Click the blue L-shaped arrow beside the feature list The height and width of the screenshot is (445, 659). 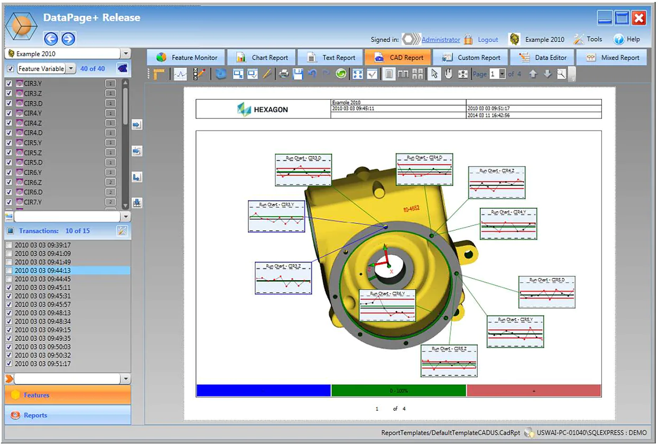[x=136, y=177]
